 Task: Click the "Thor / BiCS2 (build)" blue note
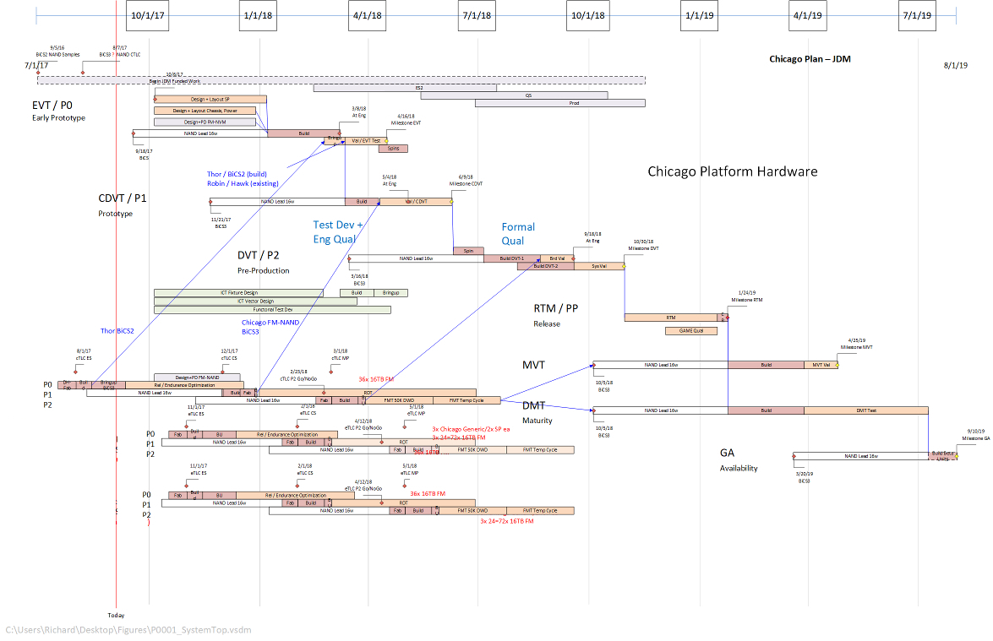[x=237, y=174]
